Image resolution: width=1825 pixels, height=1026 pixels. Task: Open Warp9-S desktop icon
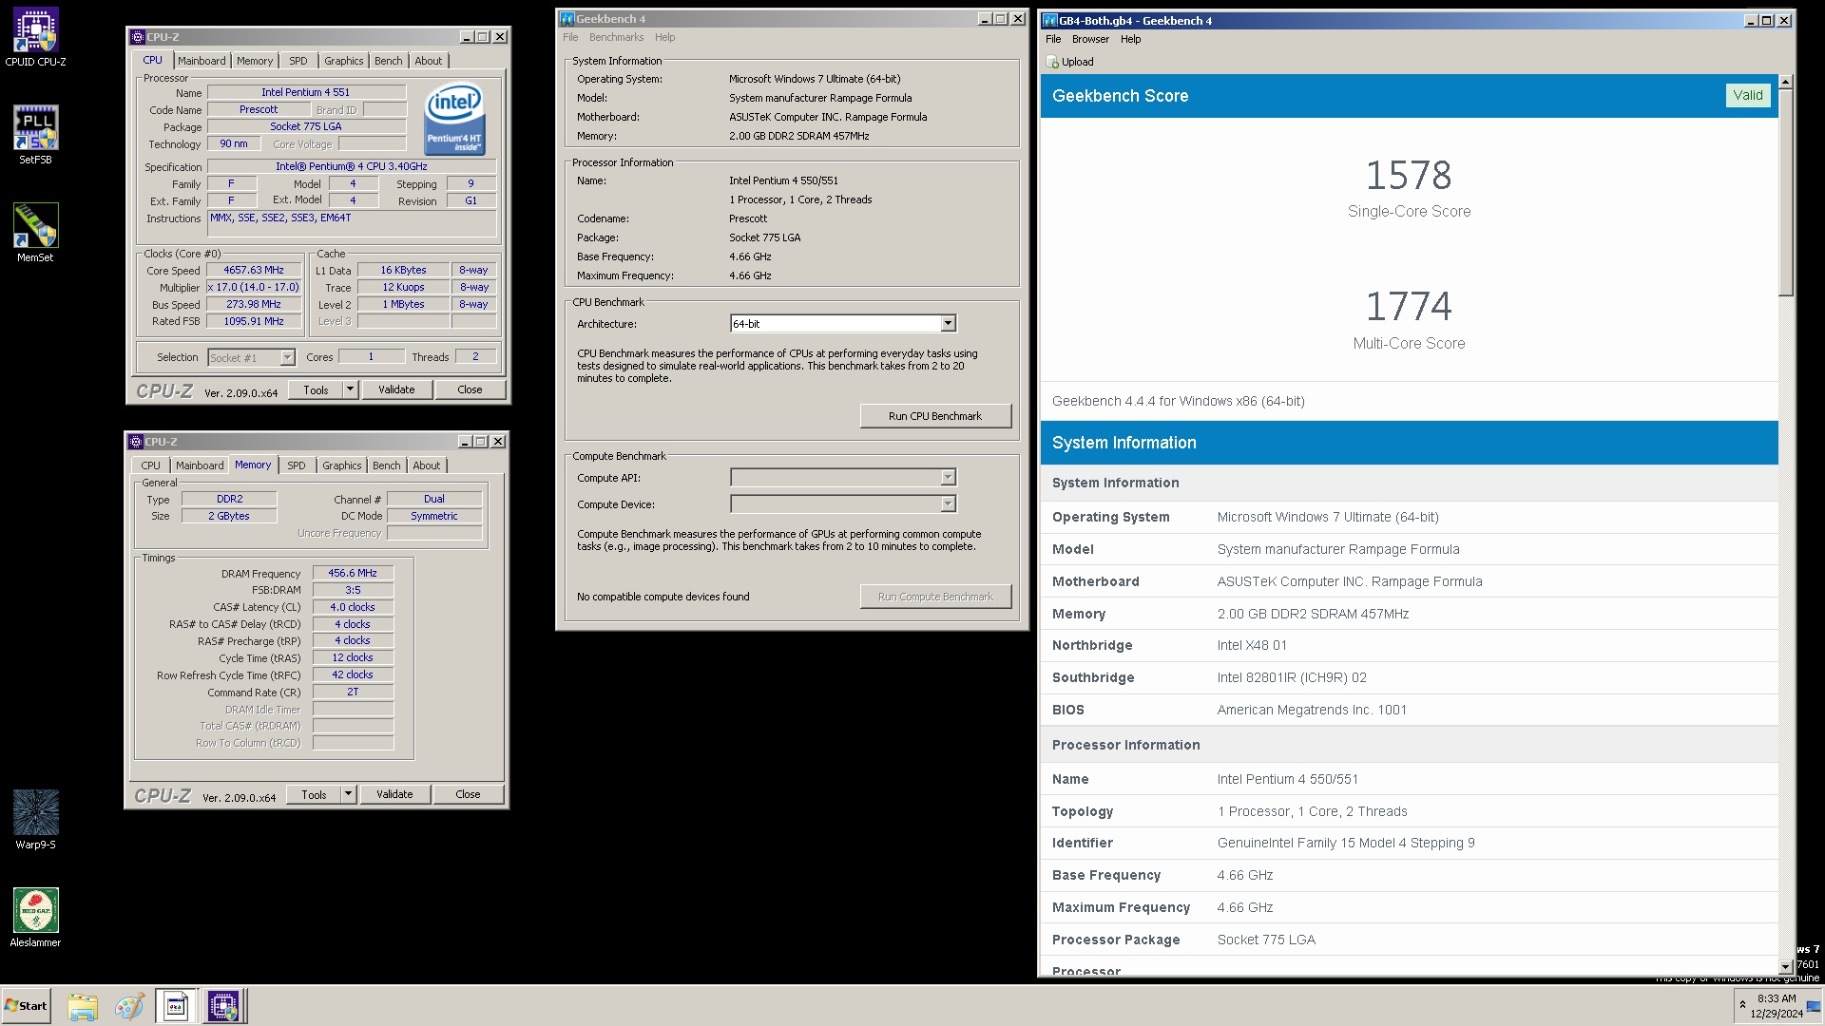[35, 820]
